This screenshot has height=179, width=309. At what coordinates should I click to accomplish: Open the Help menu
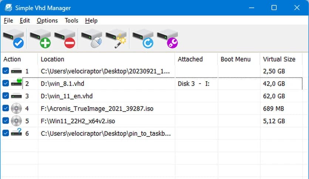point(91,20)
